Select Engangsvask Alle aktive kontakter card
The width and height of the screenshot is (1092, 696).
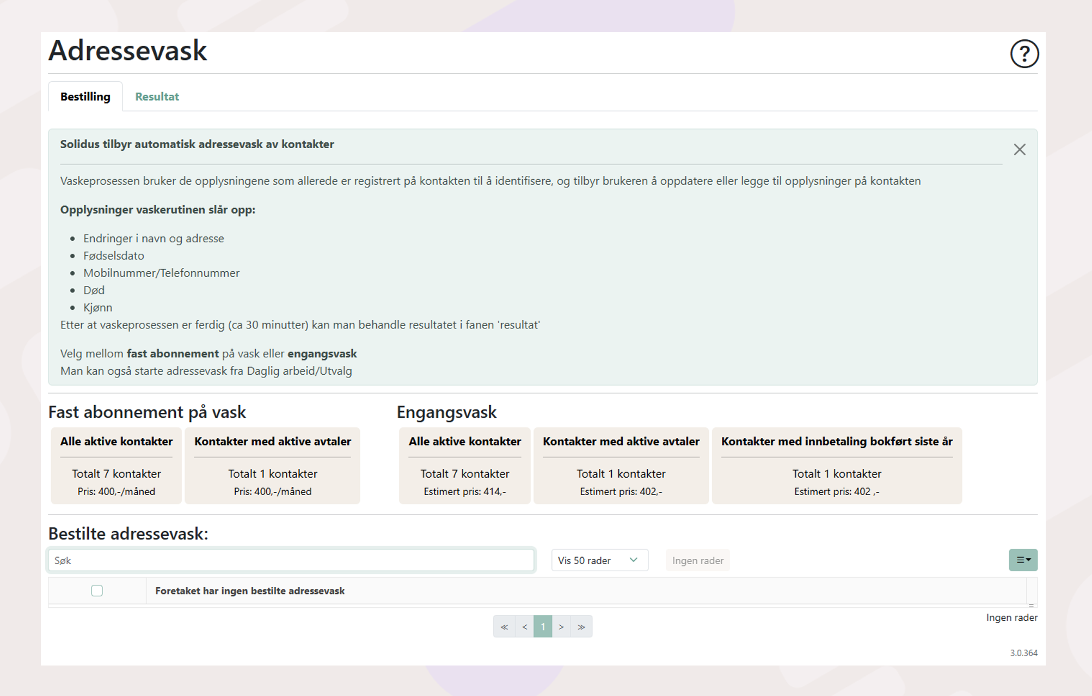[x=464, y=466]
